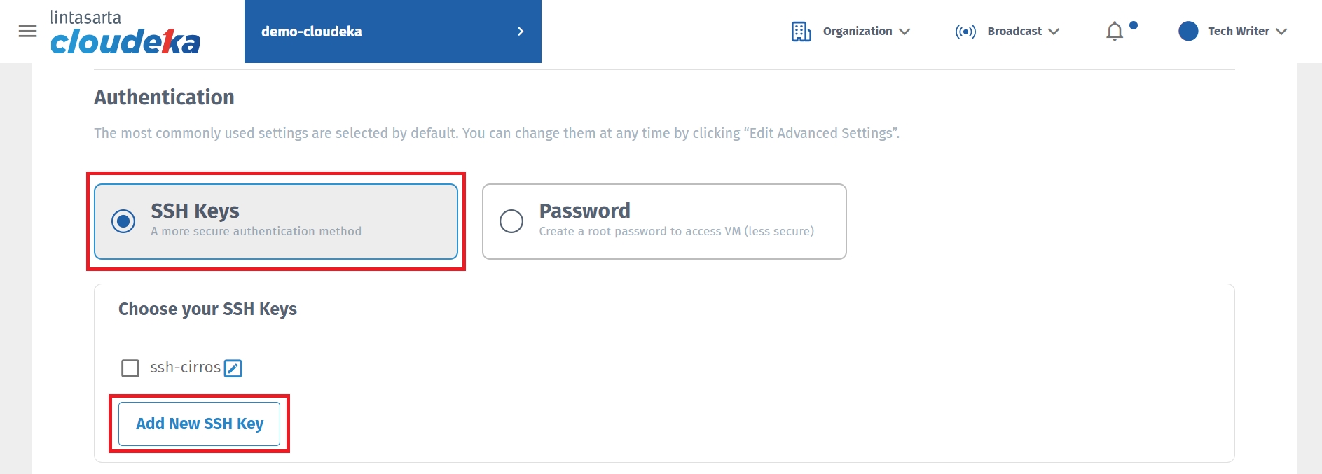Click the Tech Writer avatar circle
Screen dimensions: 1322x474
pyautogui.click(x=1188, y=31)
